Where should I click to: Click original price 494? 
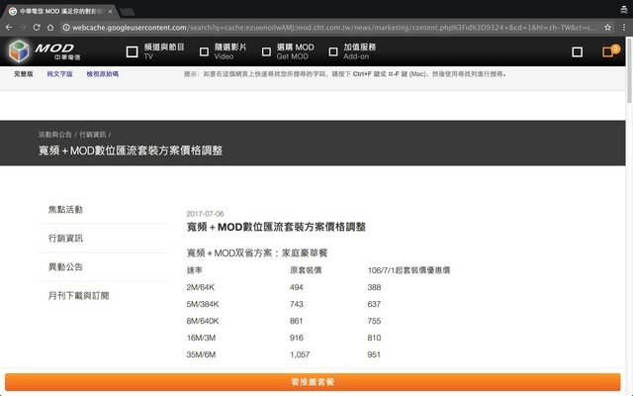point(297,287)
